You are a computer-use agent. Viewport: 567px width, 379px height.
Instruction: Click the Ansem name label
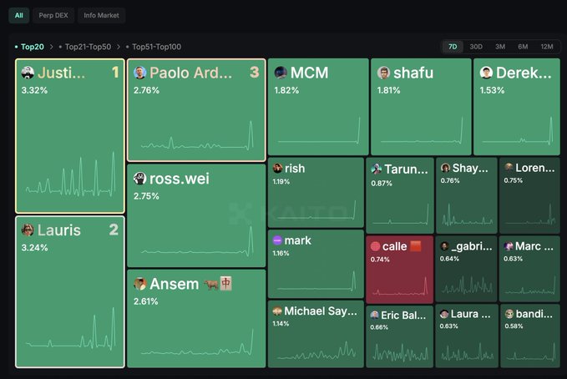175,284
